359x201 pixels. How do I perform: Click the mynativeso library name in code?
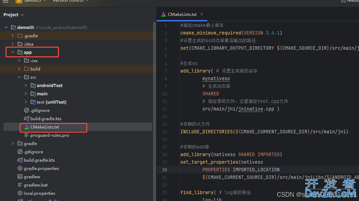216,79
